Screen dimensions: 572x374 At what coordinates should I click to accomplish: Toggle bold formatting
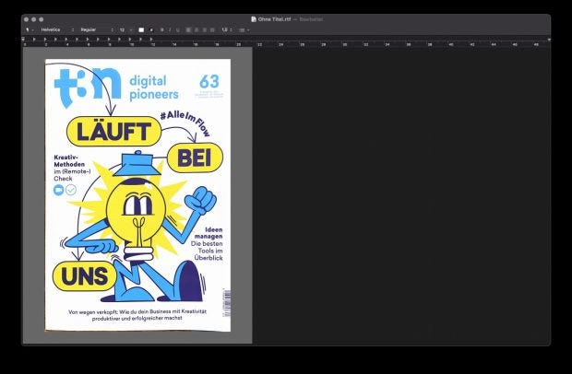tap(162, 29)
